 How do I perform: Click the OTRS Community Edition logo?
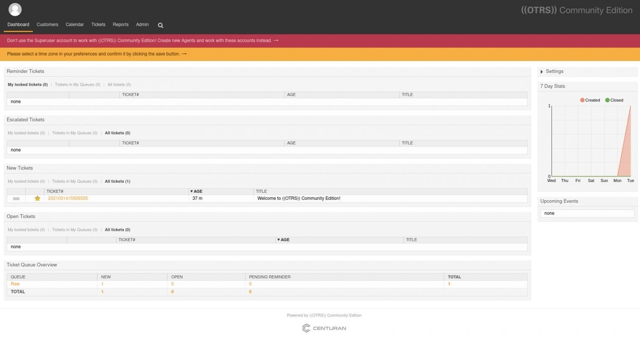coord(576,10)
